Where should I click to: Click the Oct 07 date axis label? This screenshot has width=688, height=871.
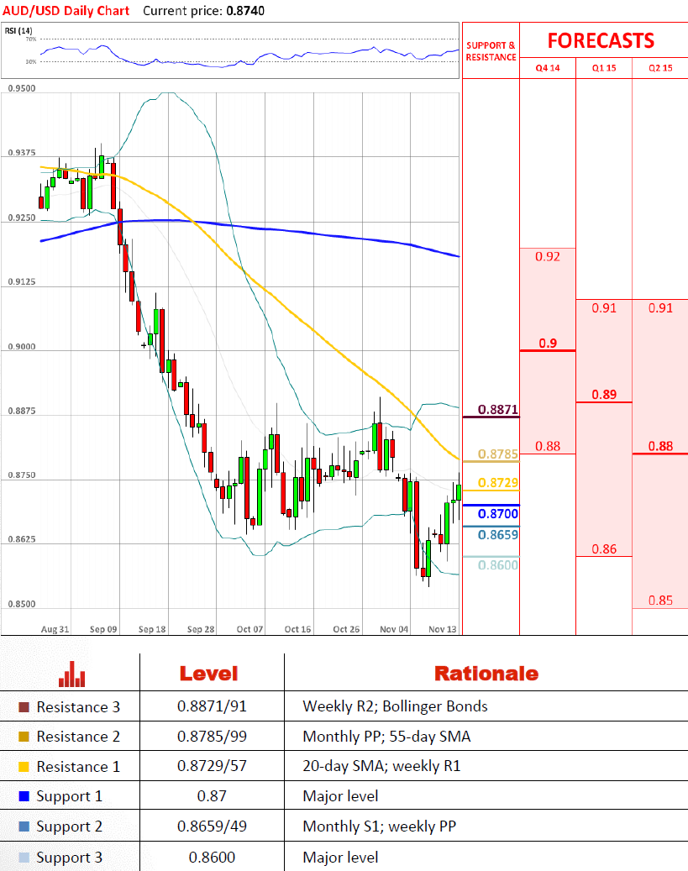coord(249,629)
